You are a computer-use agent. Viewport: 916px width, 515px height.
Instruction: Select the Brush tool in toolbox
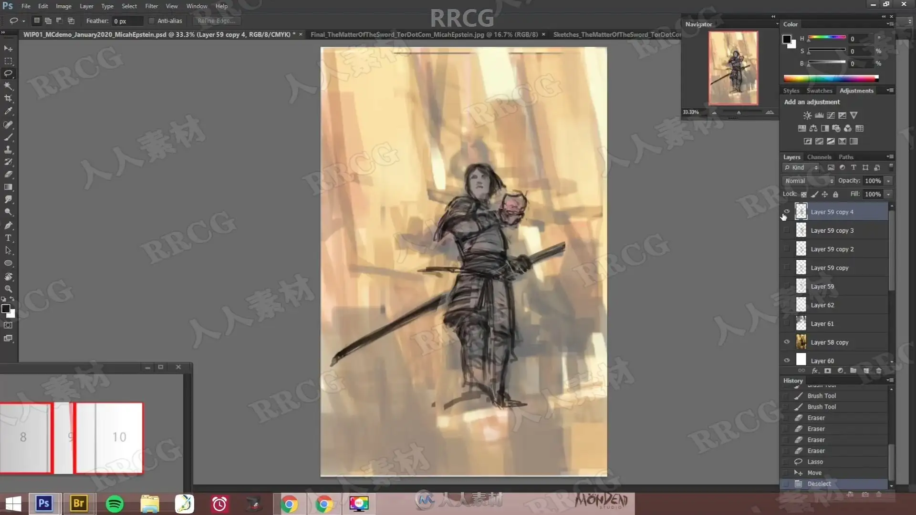[x=8, y=137]
